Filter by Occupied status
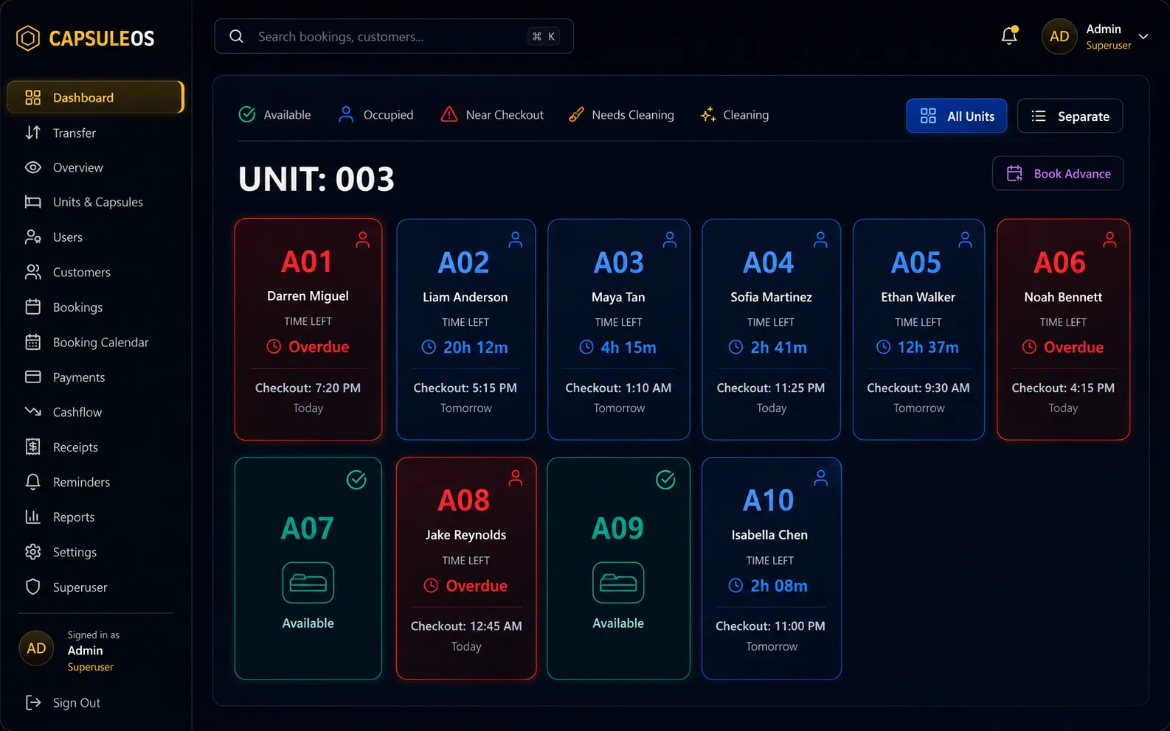Viewport: 1170px width, 731px height. [x=376, y=115]
